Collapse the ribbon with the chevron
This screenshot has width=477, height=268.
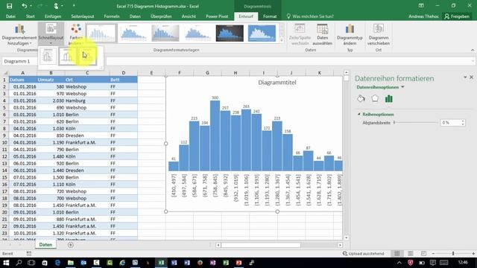[x=473, y=50]
